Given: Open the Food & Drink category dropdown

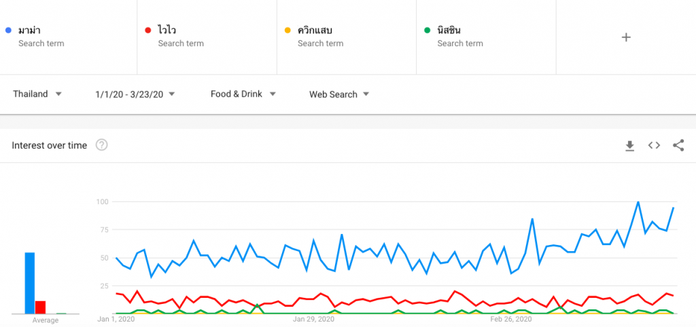Looking at the screenshot, I should [x=243, y=94].
